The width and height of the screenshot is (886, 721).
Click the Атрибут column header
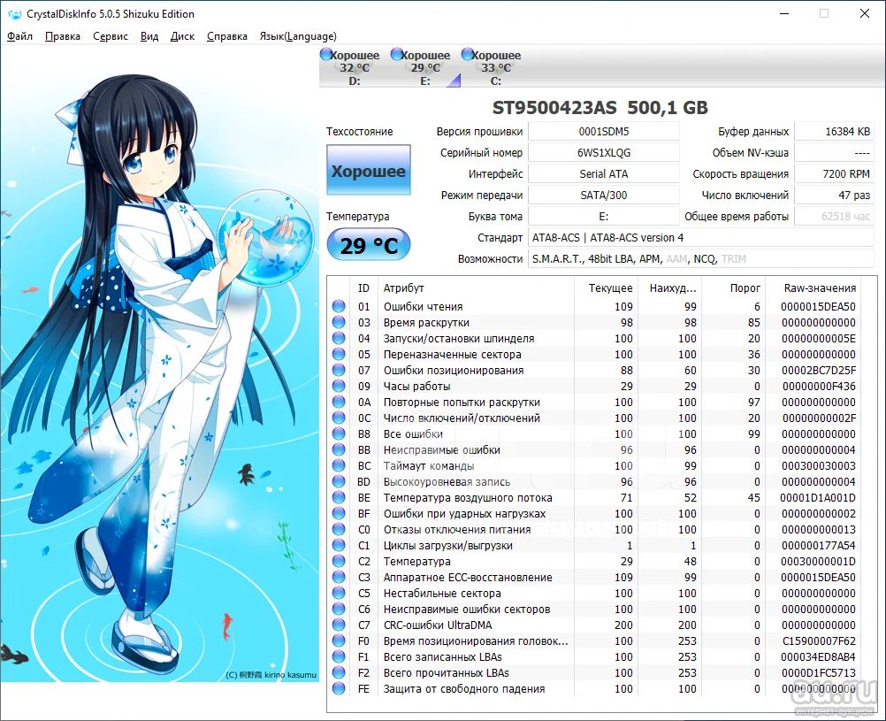pyautogui.click(x=403, y=288)
